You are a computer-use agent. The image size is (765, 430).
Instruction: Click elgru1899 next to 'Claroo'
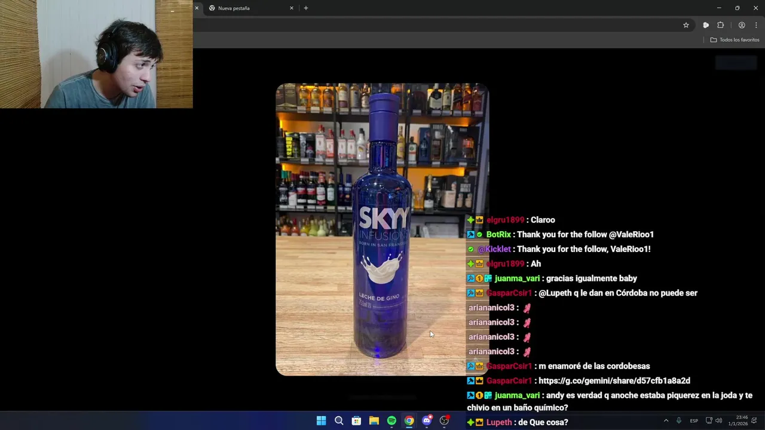pos(505,220)
